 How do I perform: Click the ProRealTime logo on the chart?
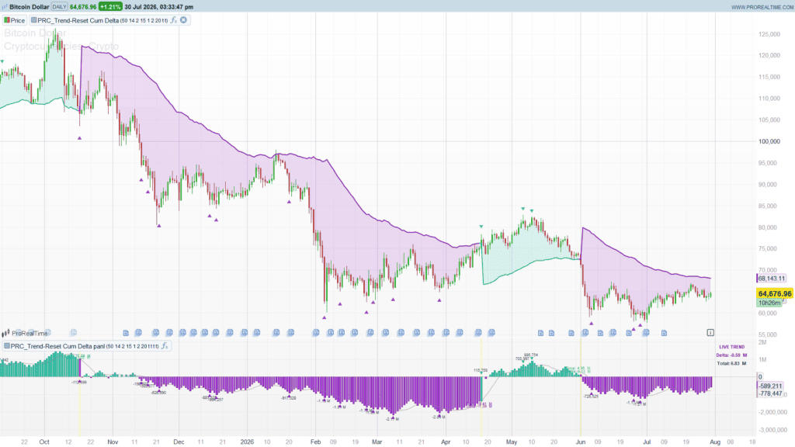(24, 333)
